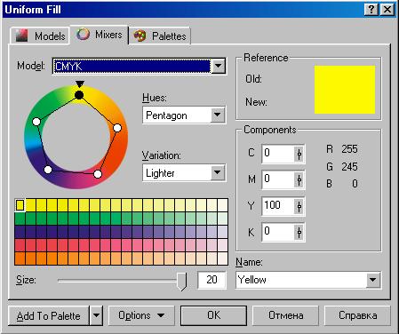
Task: Open the Hues Pentagon dropdown
Action: pyautogui.click(x=218, y=115)
